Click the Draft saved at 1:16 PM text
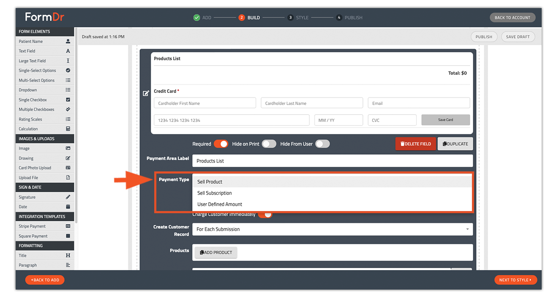This screenshot has width=559, height=301. click(103, 37)
